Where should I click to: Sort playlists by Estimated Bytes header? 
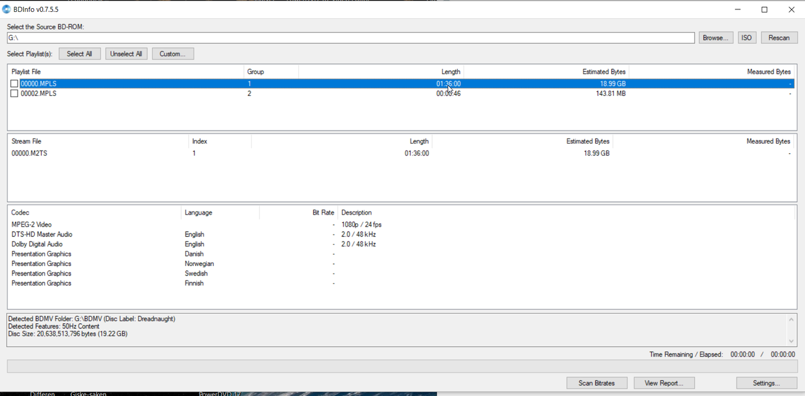(547, 72)
